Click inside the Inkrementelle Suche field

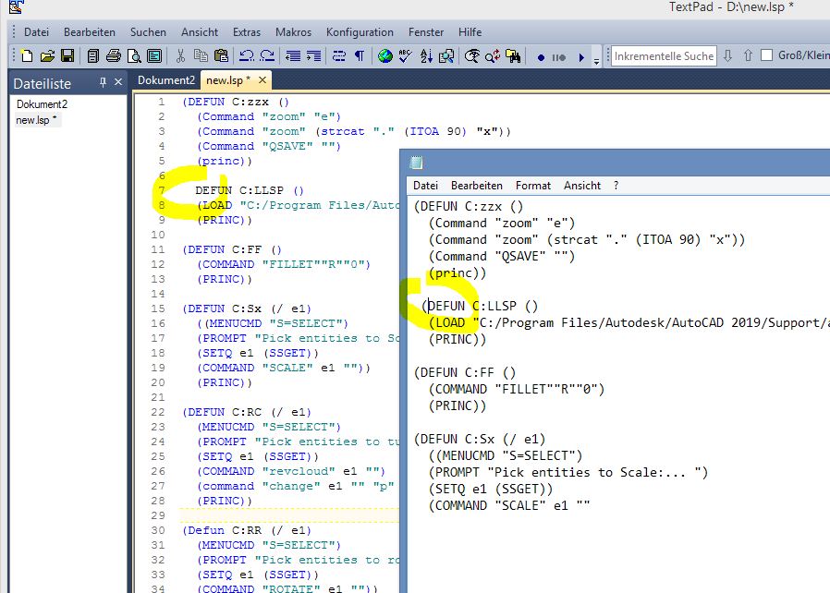tap(664, 55)
